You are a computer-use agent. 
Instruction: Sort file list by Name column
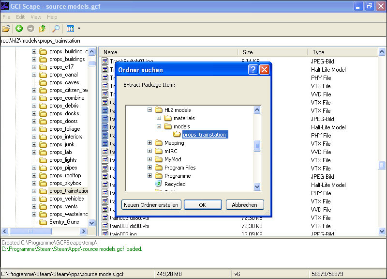[168, 52]
